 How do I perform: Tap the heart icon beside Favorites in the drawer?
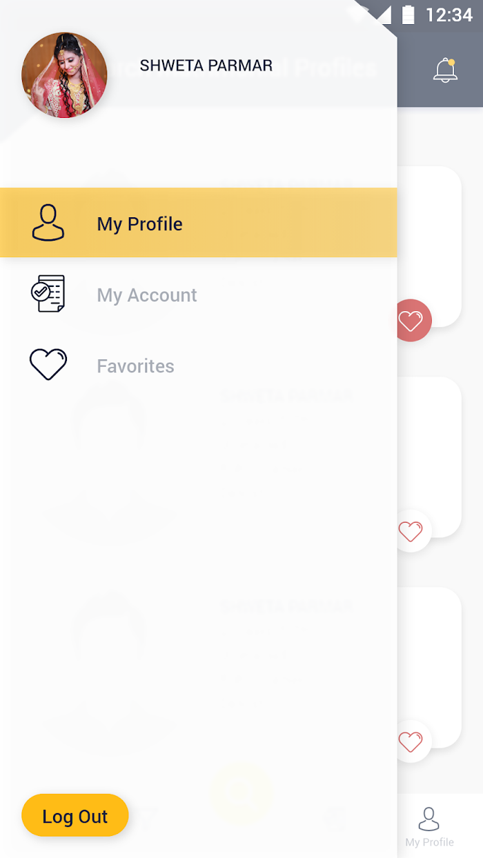[x=48, y=365]
